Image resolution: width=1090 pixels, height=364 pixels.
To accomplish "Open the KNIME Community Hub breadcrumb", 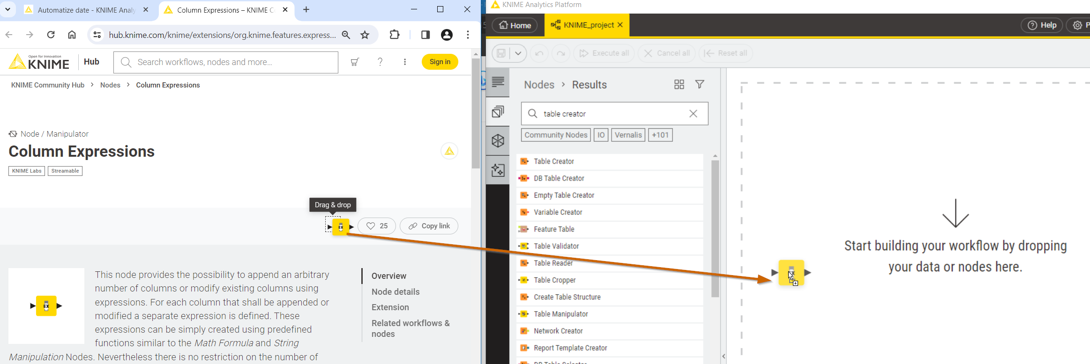I will coord(48,85).
